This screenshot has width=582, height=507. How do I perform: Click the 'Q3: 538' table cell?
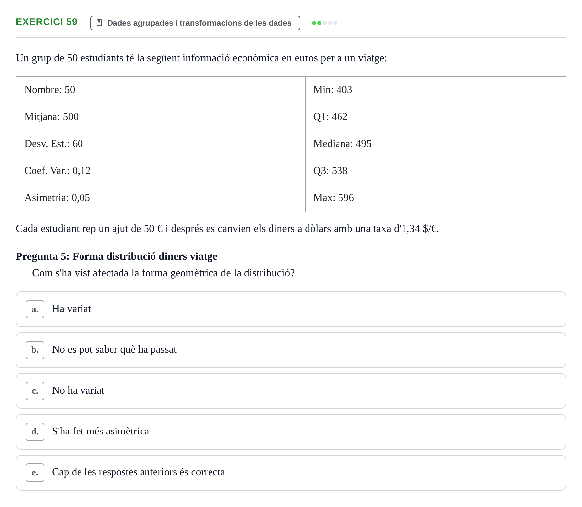[x=436, y=171]
